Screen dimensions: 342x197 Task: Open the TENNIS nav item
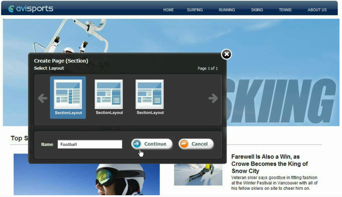tap(285, 10)
